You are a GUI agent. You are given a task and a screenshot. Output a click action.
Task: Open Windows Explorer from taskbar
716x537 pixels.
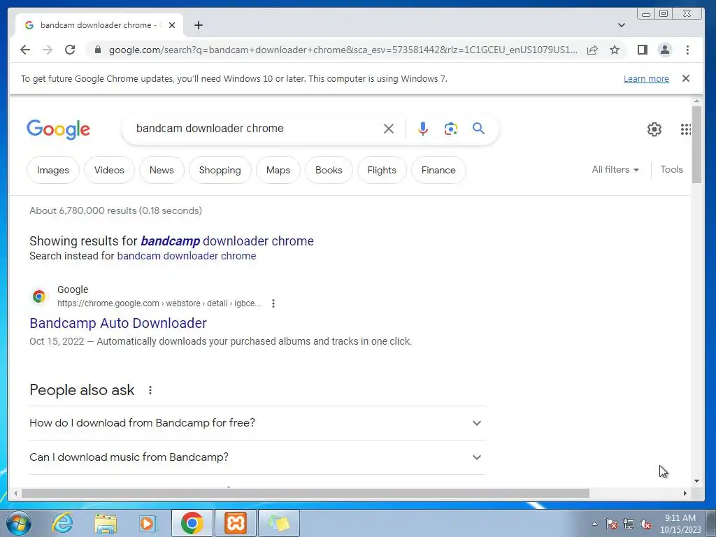(x=106, y=523)
